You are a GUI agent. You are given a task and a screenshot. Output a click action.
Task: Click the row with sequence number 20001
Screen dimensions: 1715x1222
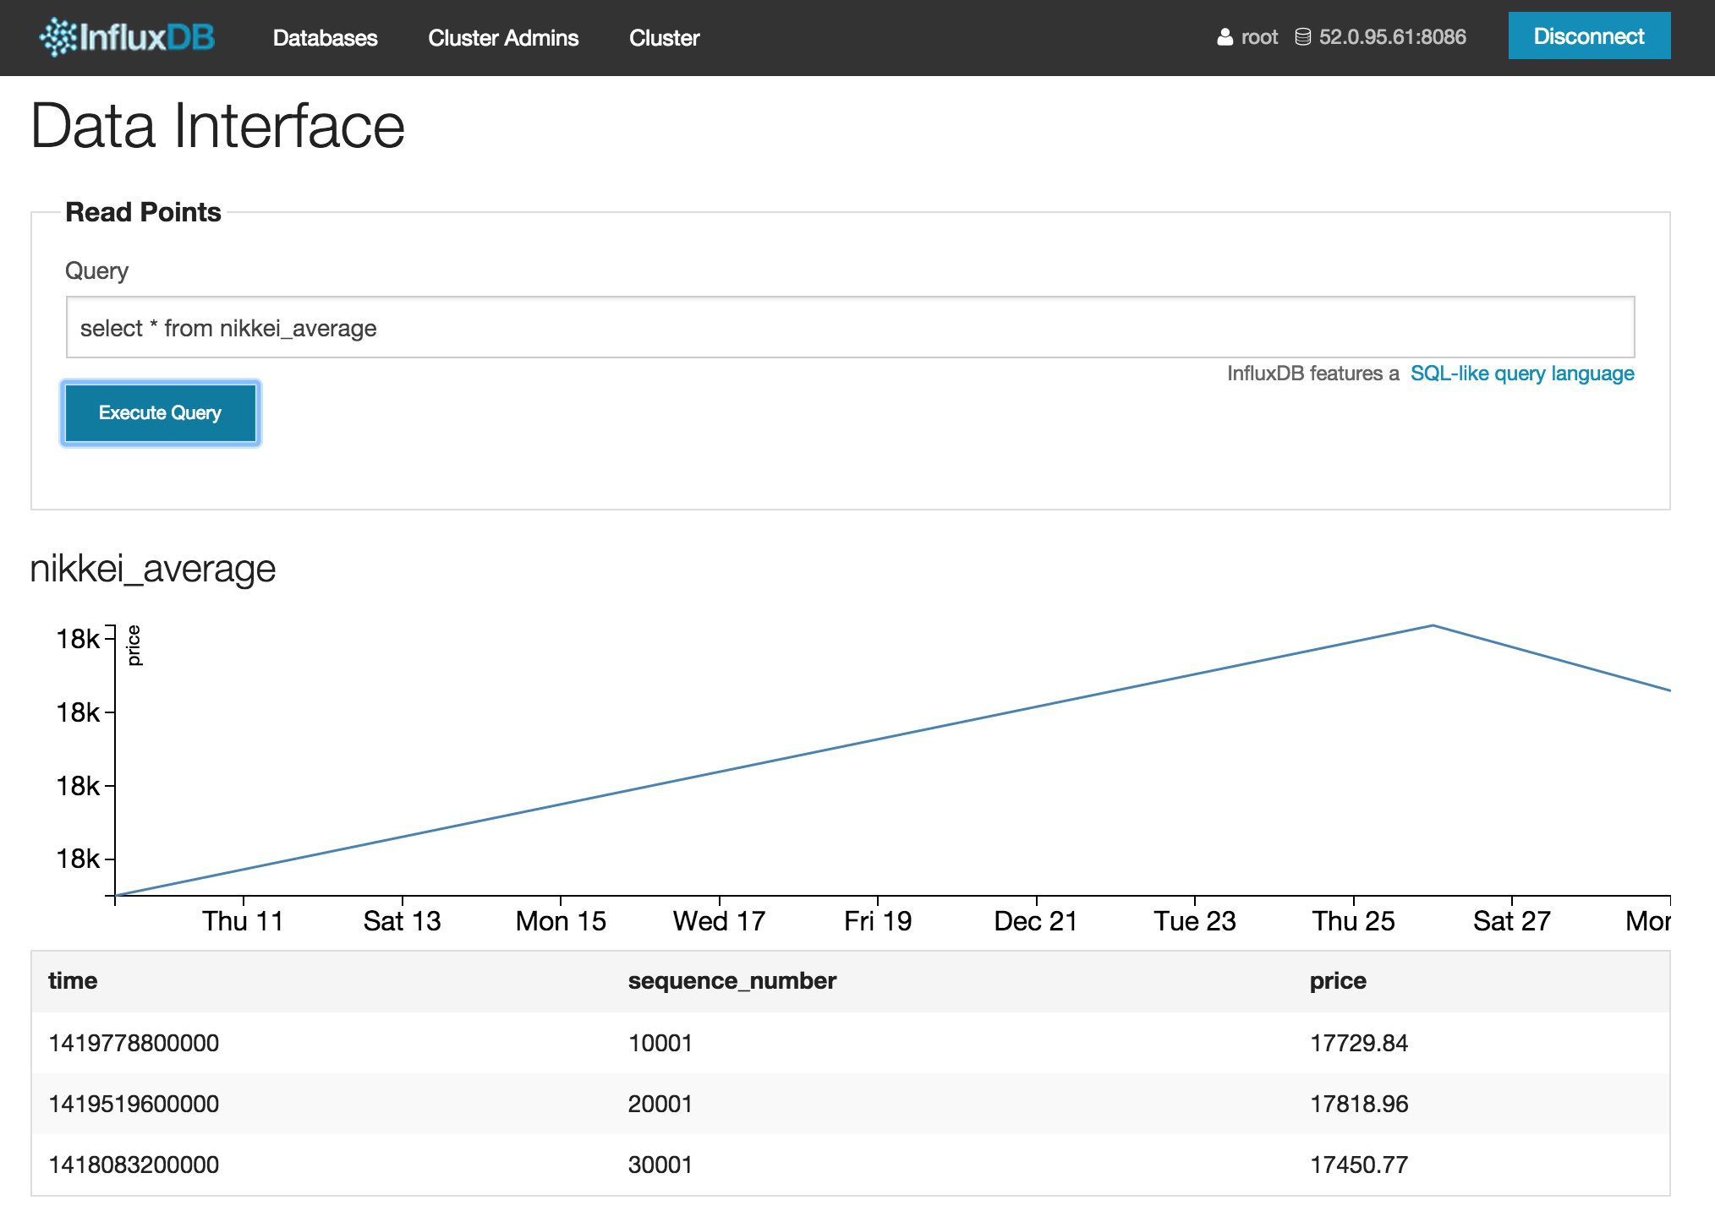click(850, 1104)
